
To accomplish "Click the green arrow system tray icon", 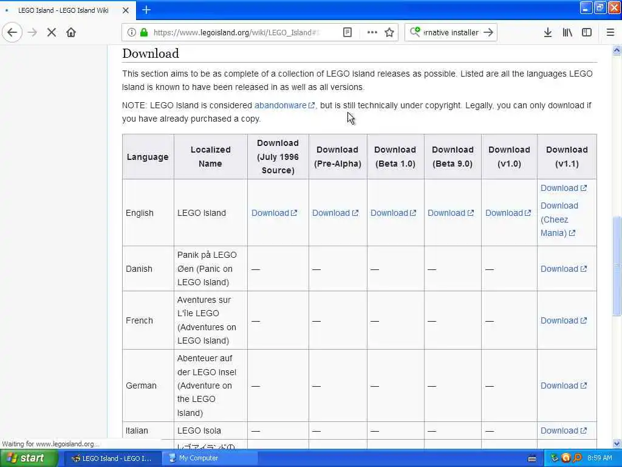I will [555, 458].
